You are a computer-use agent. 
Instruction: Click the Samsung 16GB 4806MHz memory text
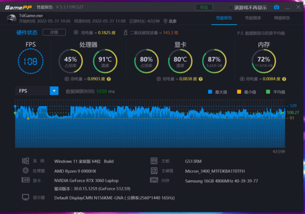[222, 181]
